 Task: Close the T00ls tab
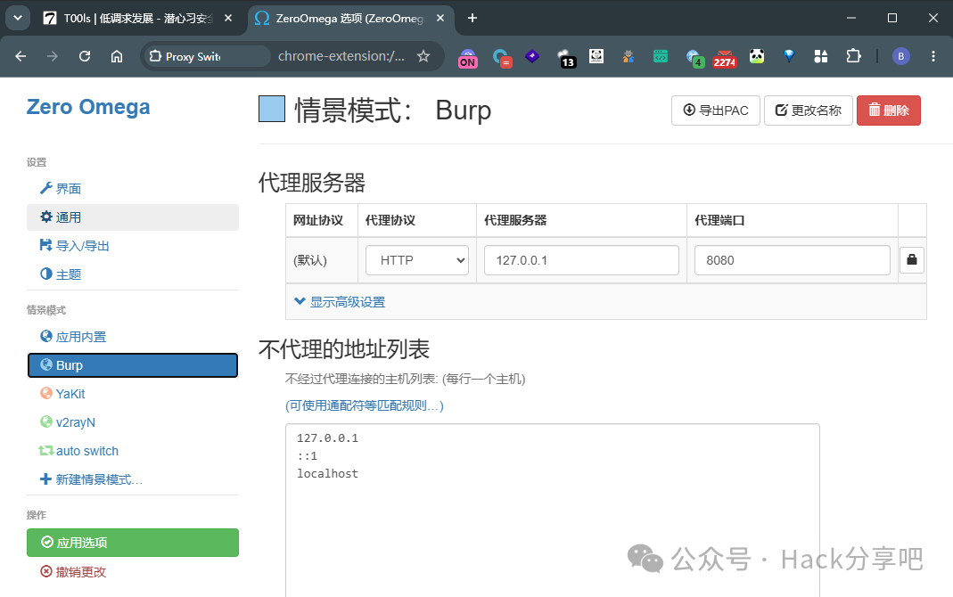228,18
